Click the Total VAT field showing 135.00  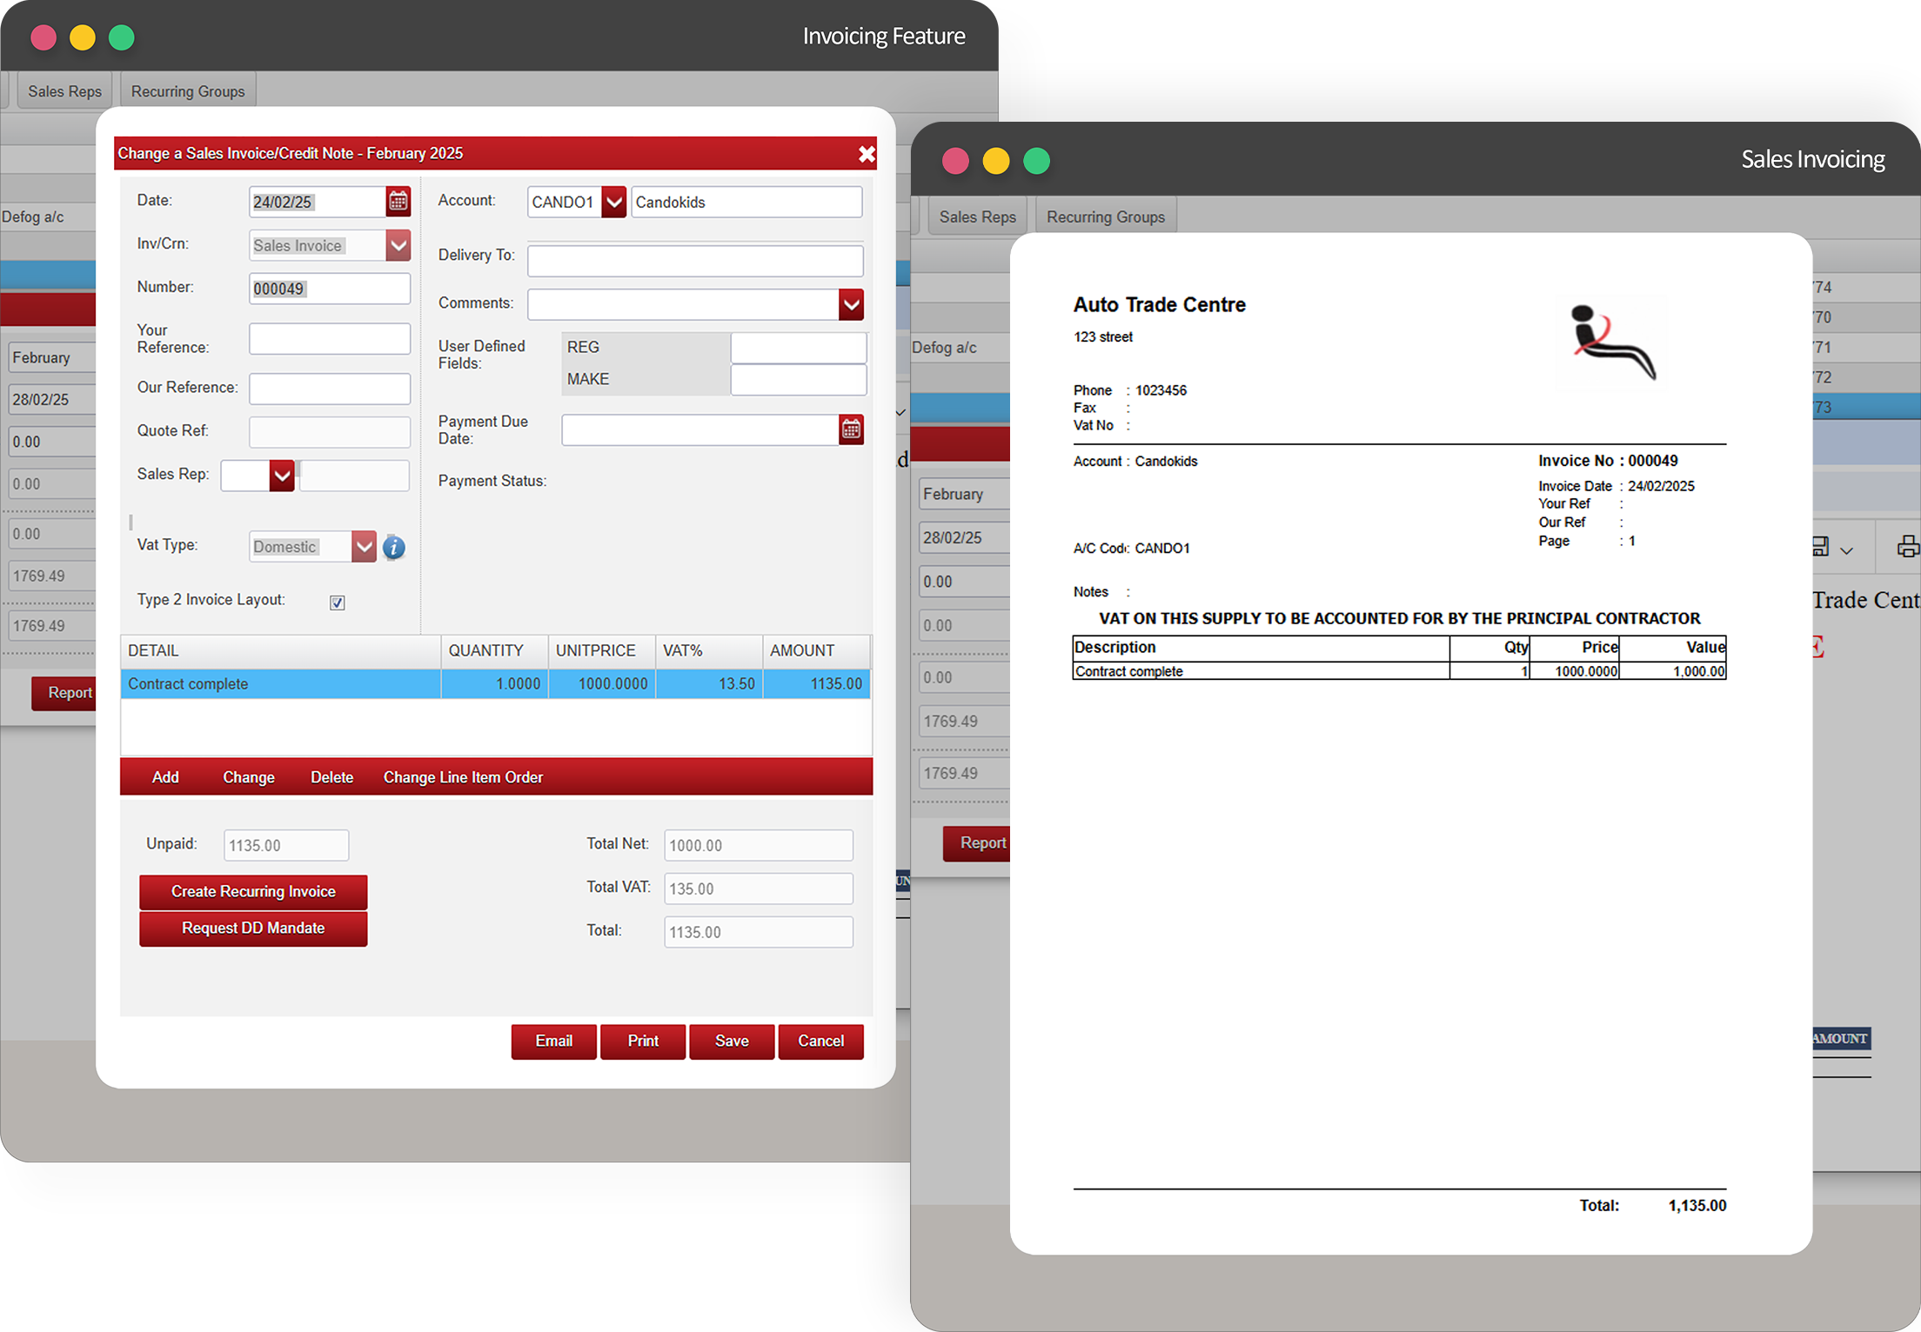[759, 889]
